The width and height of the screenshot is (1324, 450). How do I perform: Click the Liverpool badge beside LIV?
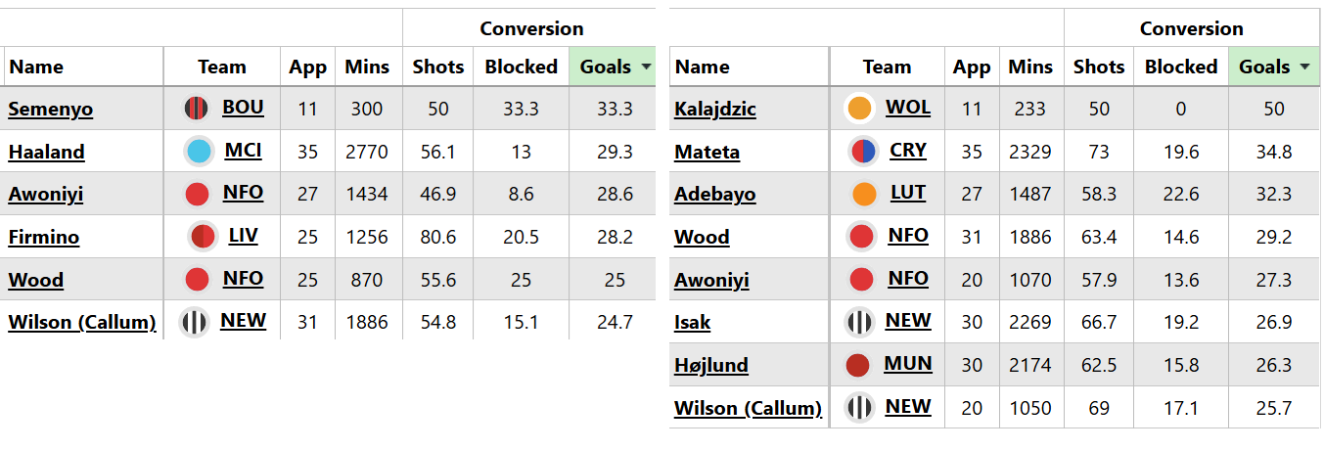(x=203, y=237)
